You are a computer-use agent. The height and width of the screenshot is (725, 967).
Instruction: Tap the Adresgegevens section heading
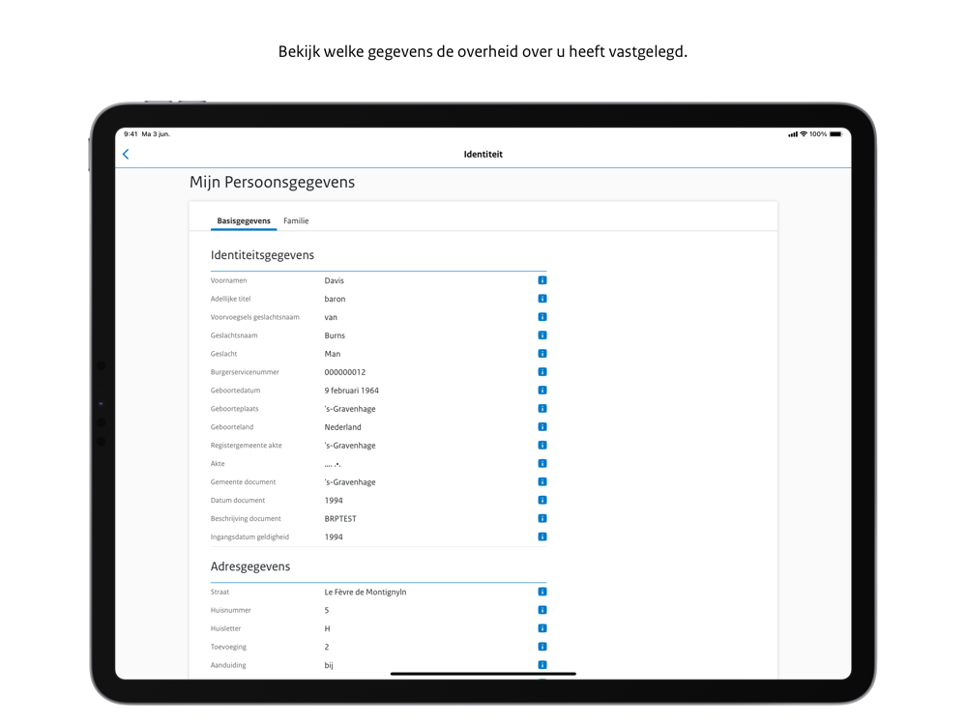click(x=250, y=566)
